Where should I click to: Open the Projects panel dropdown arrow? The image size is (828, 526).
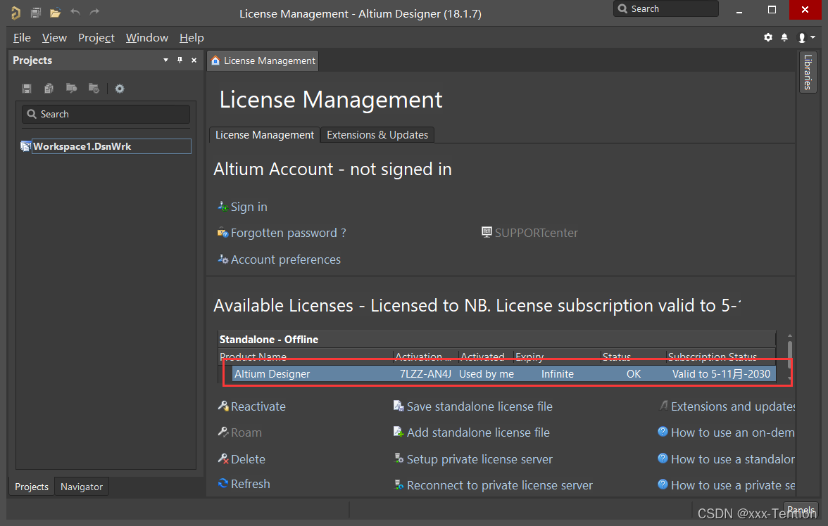165,60
